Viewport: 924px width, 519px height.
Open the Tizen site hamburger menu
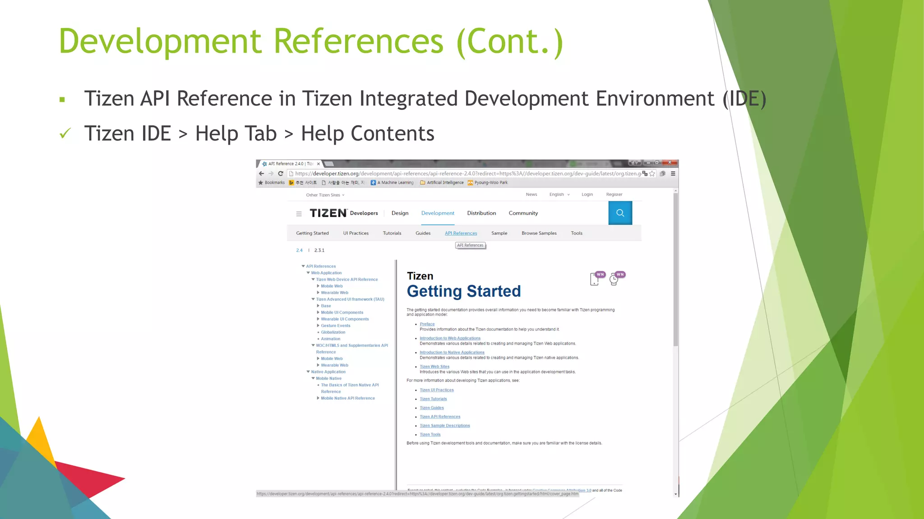299,214
